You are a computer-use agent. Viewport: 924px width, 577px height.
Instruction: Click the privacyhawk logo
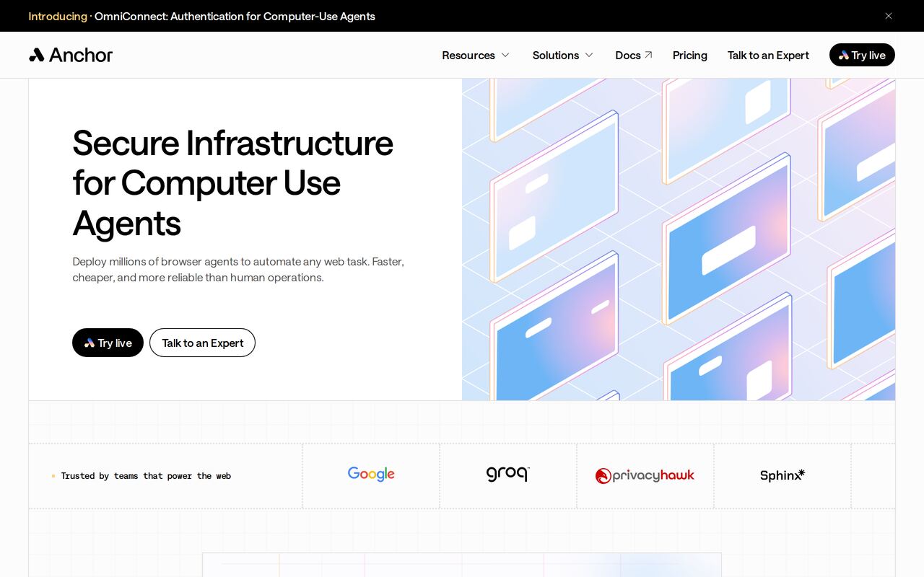(x=645, y=475)
